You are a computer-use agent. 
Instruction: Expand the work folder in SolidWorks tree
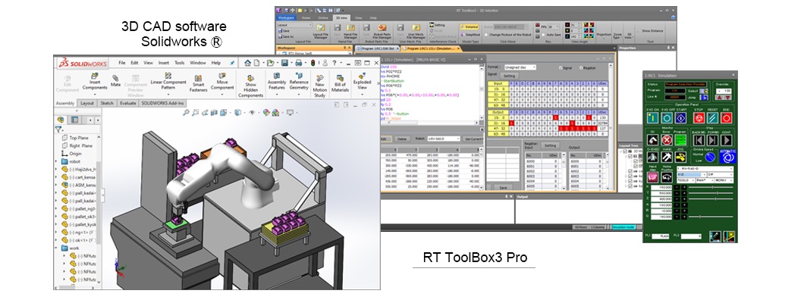(x=56, y=248)
